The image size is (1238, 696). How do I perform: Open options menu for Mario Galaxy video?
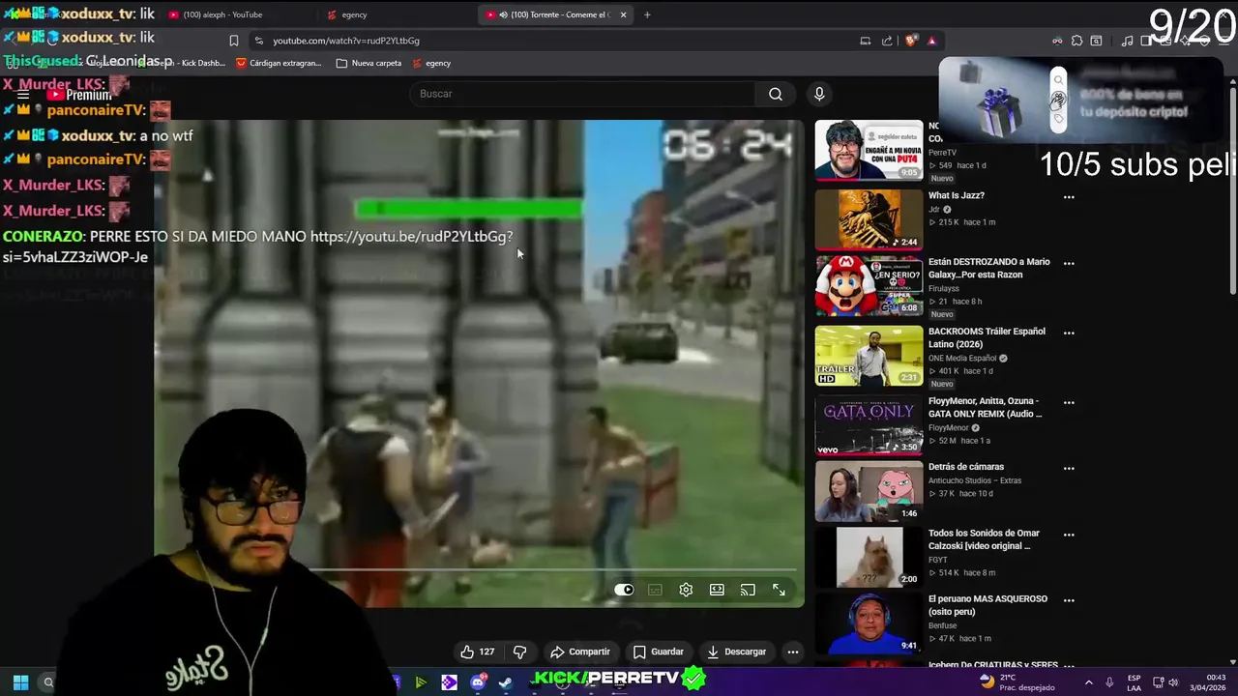point(1069,263)
